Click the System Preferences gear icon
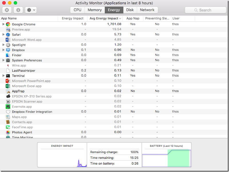This screenshot has width=229, height=172. (x=8, y=60)
